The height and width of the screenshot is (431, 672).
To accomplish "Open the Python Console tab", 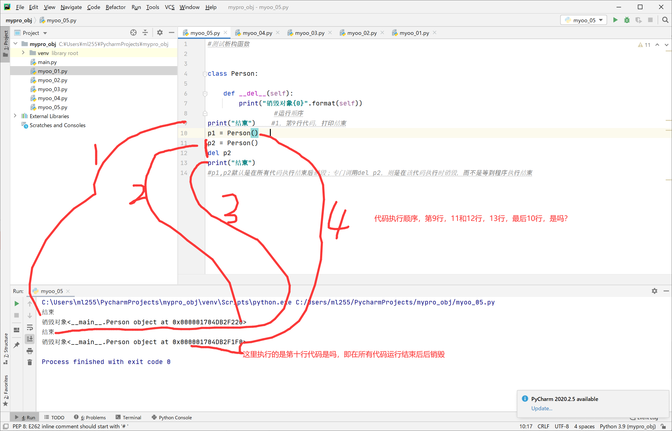I will (172, 417).
